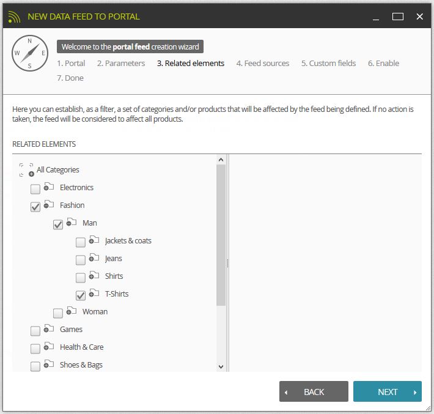
Task: Click the RELATED ELEMENTS section heading
Action: point(44,144)
